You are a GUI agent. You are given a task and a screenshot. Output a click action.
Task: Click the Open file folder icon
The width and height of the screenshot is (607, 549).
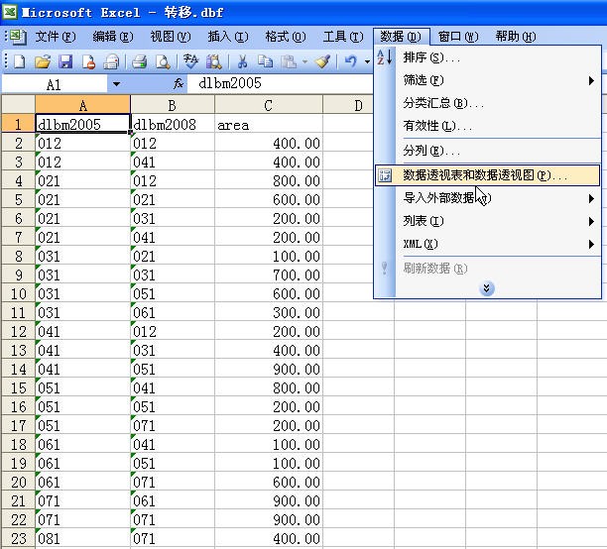pyautogui.click(x=43, y=61)
